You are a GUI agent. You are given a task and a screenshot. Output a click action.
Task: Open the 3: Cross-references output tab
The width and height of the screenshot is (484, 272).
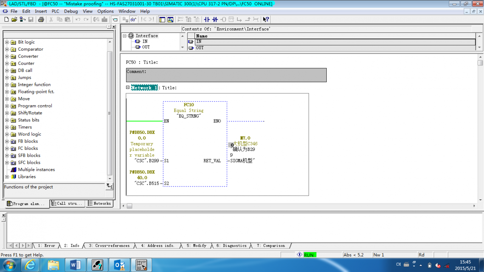tap(109, 246)
